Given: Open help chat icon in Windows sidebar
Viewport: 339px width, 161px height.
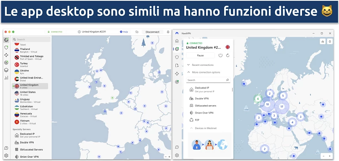Looking at the screenshot, I should (x=177, y=147).
